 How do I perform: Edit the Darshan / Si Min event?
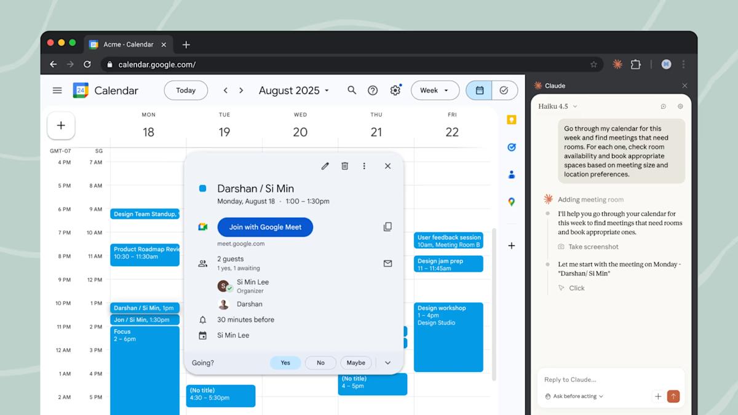[325, 165]
